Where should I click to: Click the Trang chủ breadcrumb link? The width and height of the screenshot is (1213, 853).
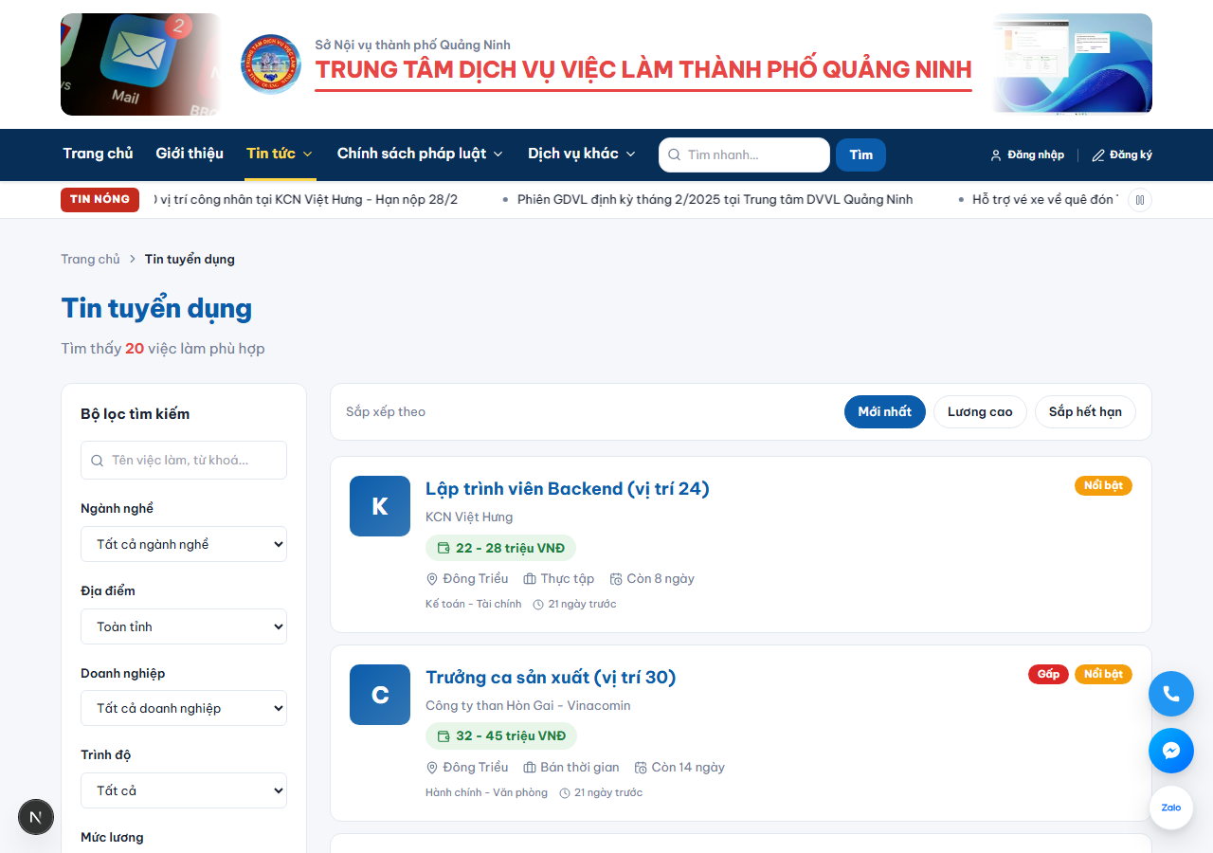tap(90, 259)
